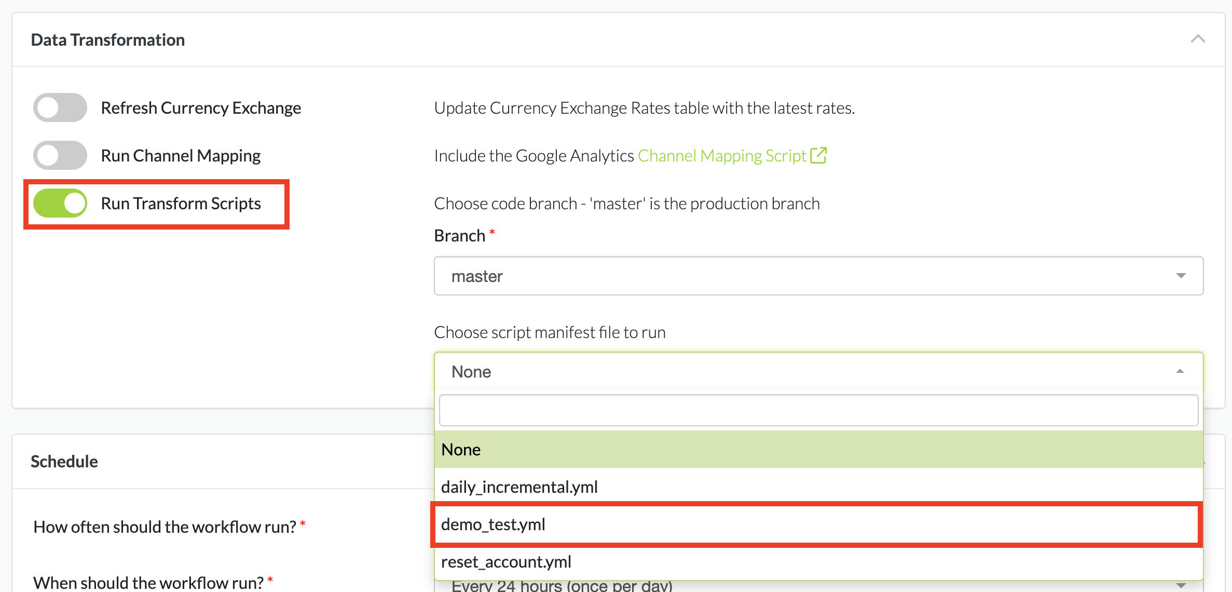Image resolution: width=1232 pixels, height=592 pixels.
Task: Focus the manifest search input field
Action: [x=818, y=410]
